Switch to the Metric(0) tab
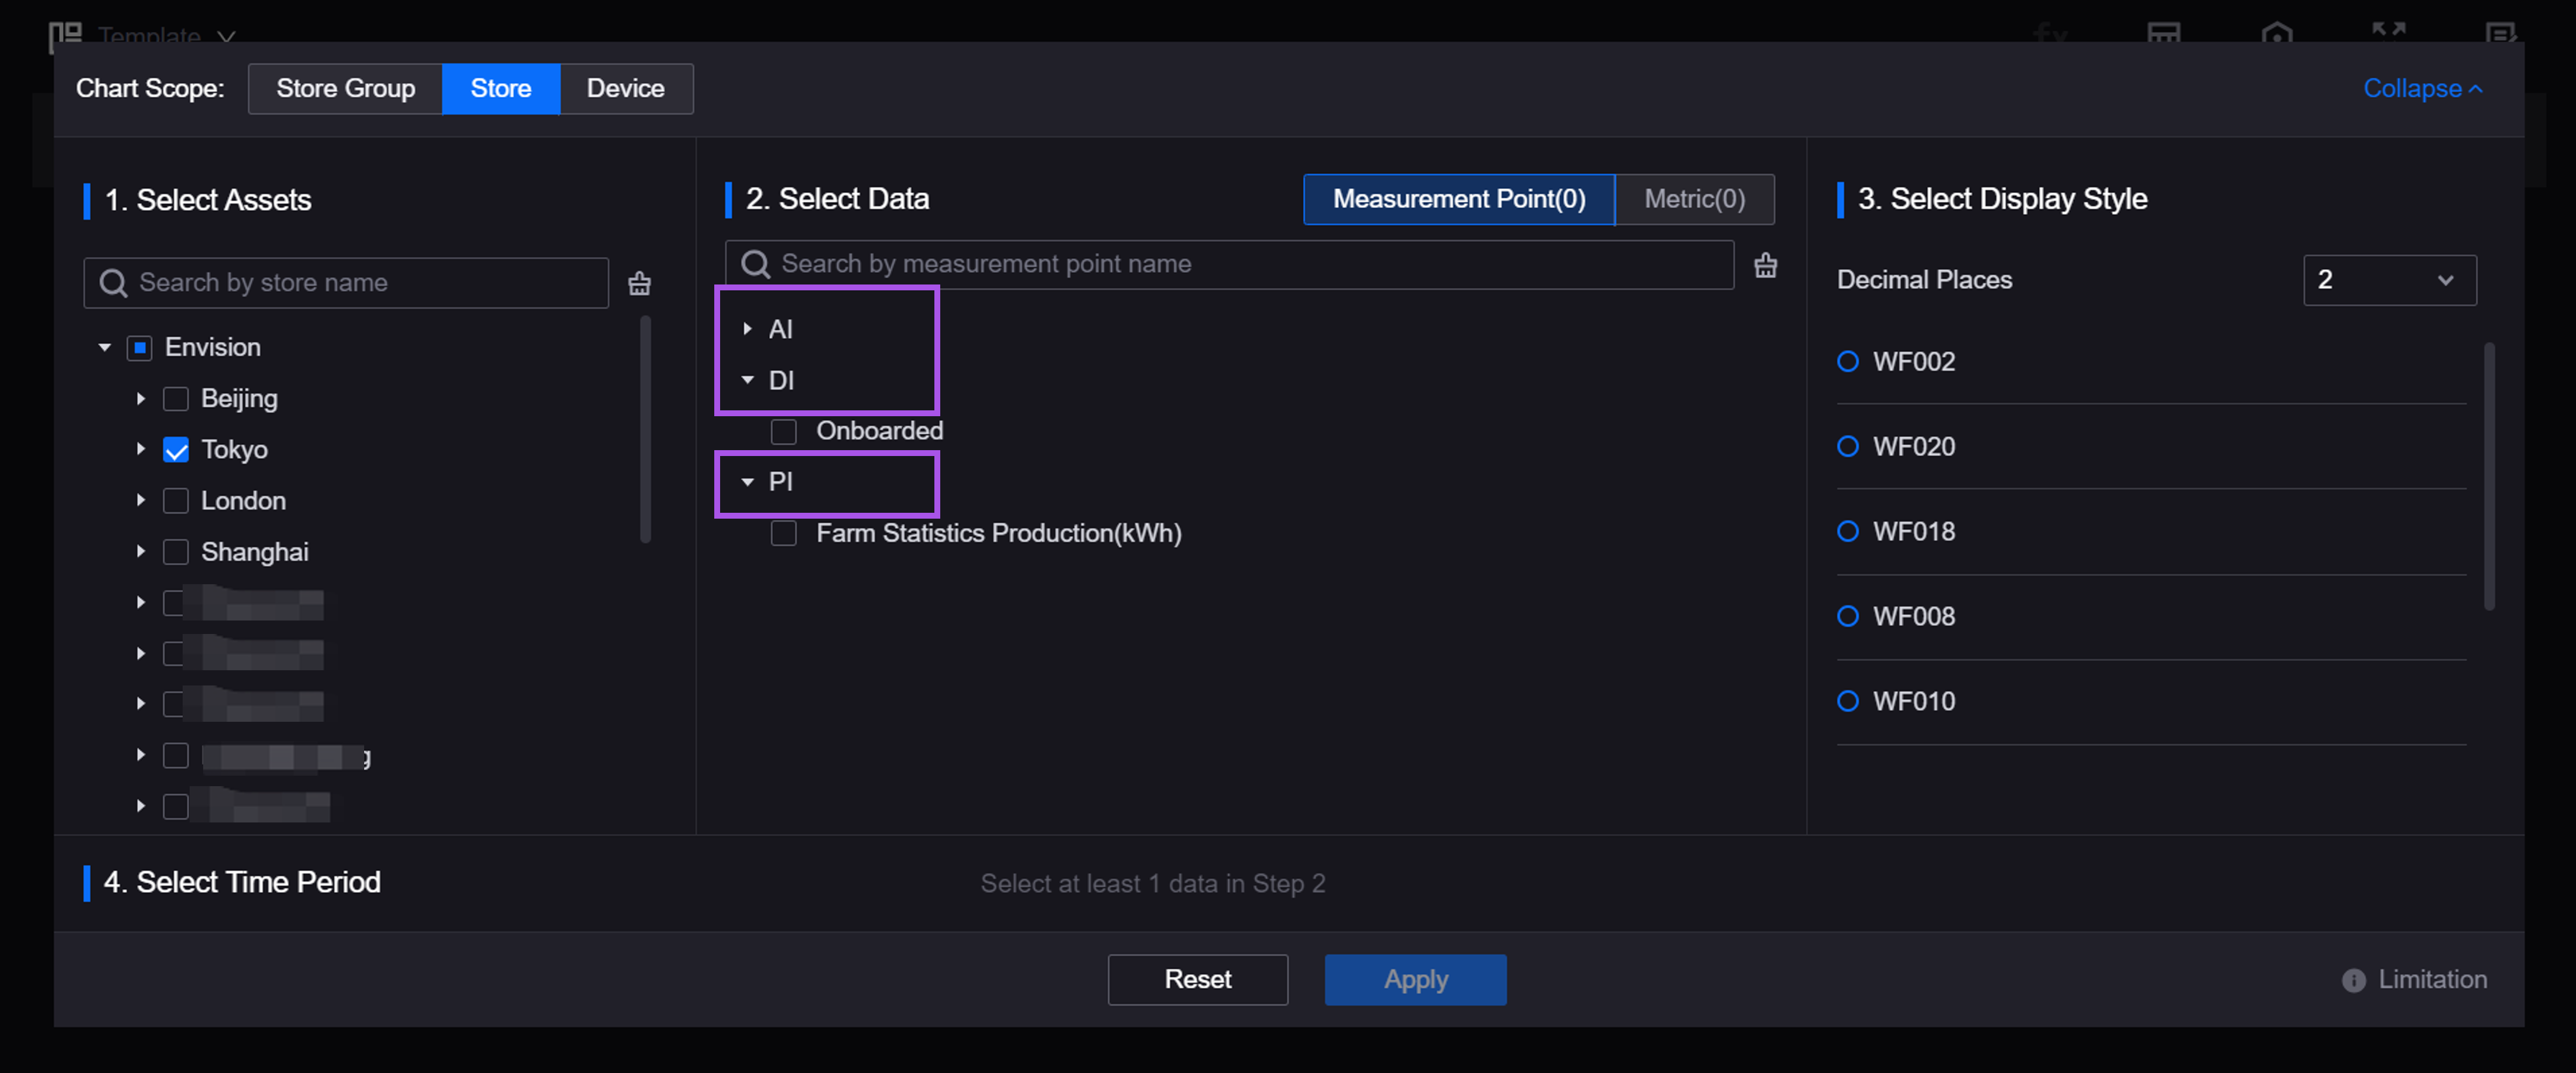 tap(1694, 199)
